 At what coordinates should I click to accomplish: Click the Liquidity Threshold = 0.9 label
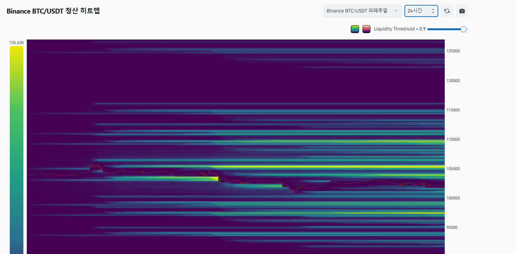tap(400, 29)
